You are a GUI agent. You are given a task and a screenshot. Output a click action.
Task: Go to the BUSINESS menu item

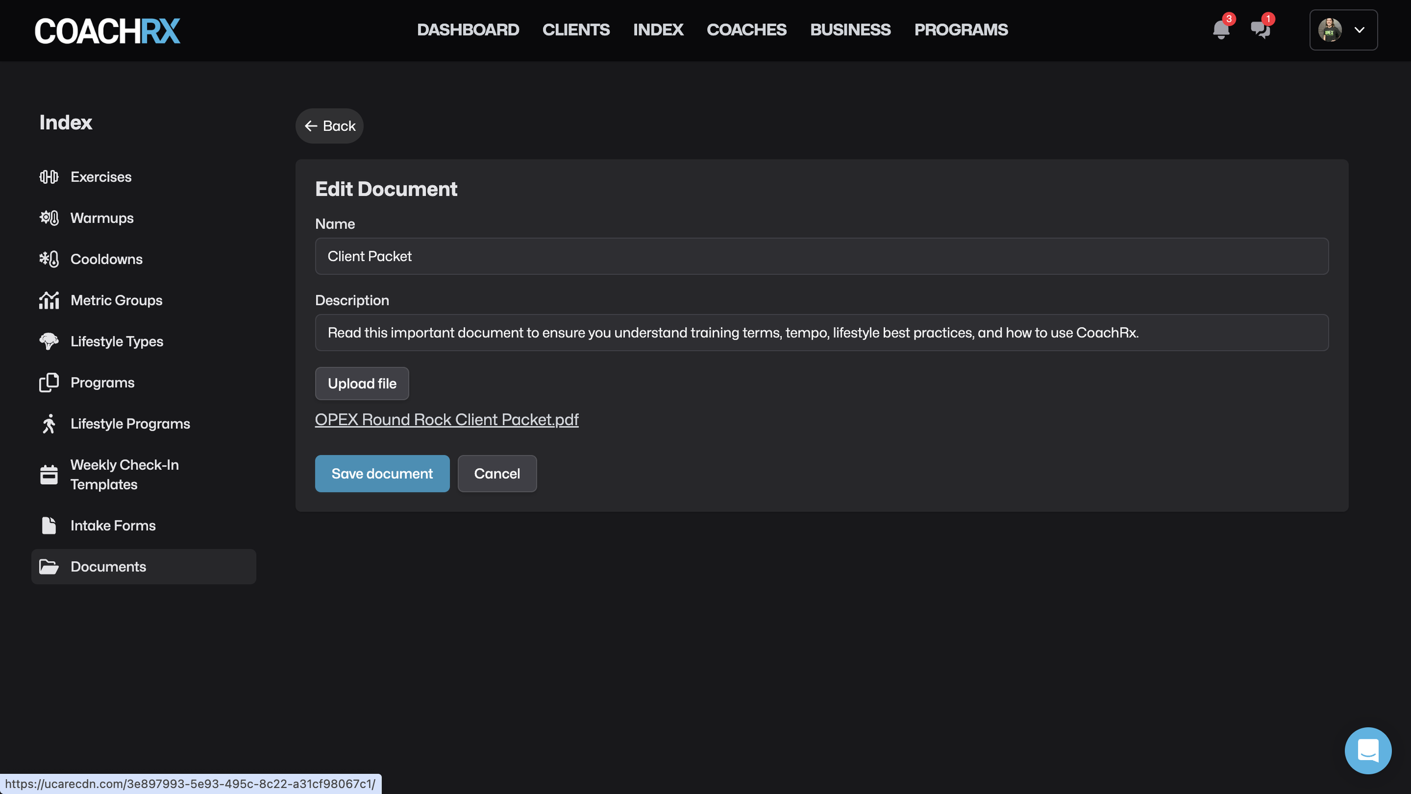click(850, 30)
